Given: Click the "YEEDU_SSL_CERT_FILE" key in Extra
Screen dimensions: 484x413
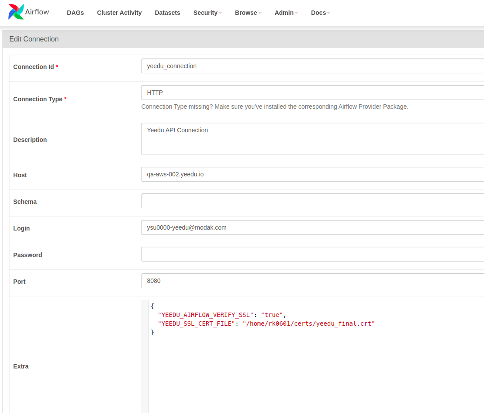Looking at the screenshot, I should coord(196,324).
